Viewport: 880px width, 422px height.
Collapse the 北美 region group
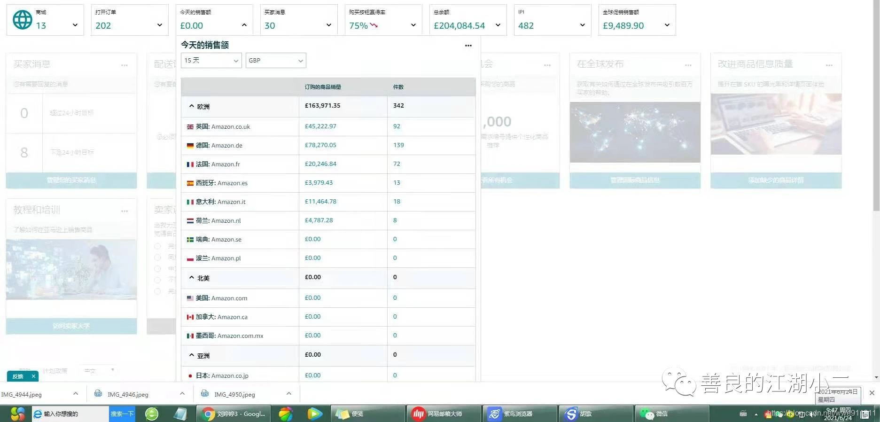point(192,278)
